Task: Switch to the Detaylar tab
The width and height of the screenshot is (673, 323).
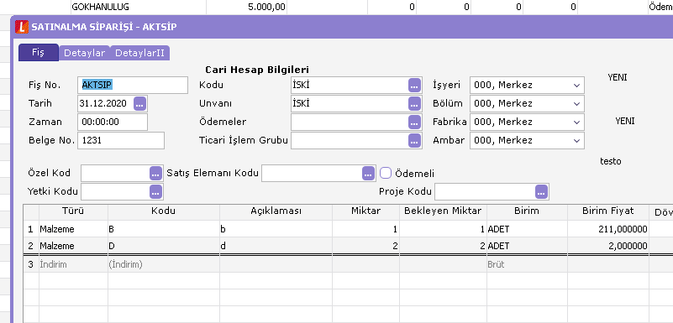Action: [85, 53]
